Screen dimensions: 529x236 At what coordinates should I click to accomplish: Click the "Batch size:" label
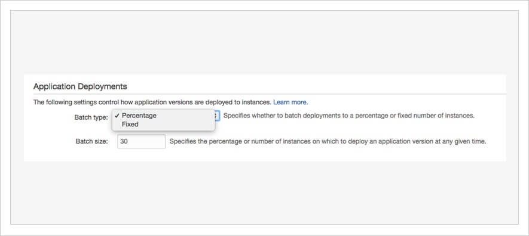tap(92, 141)
